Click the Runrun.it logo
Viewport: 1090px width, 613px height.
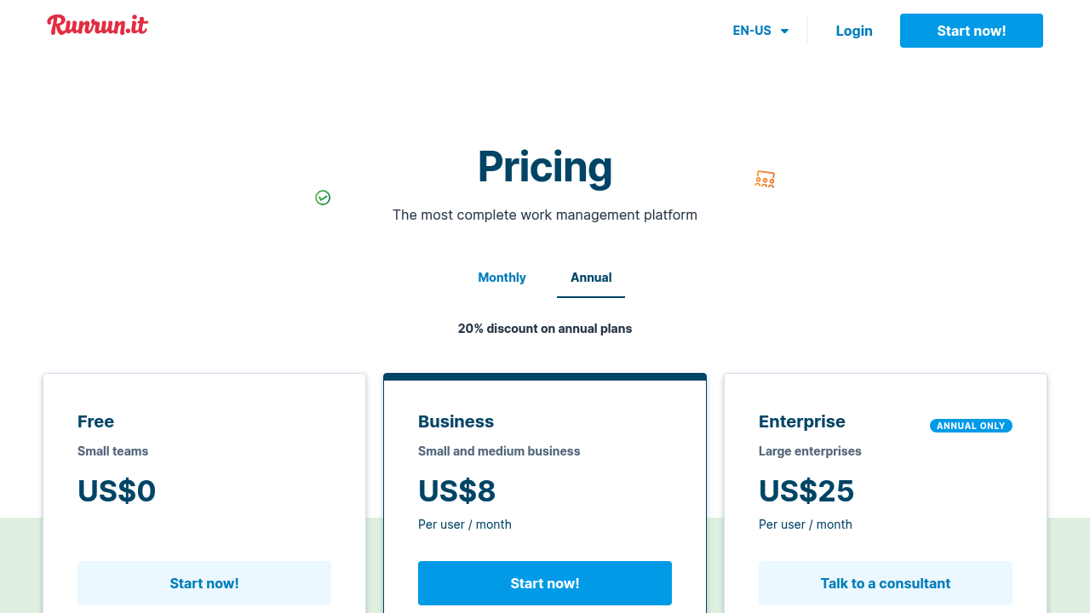(97, 26)
